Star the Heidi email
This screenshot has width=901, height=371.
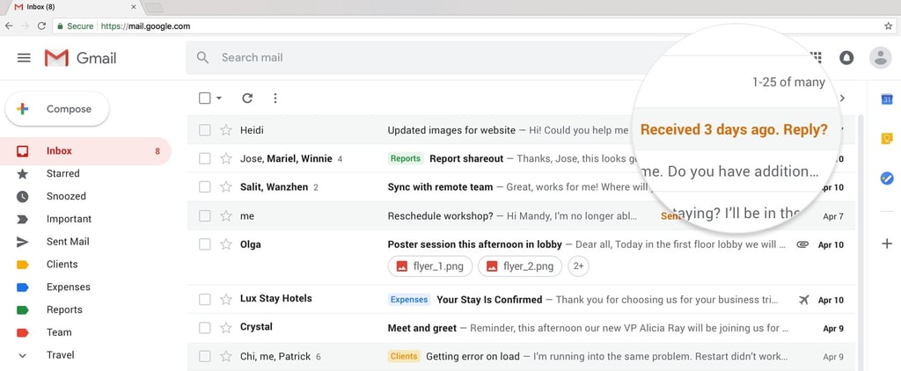point(226,130)
